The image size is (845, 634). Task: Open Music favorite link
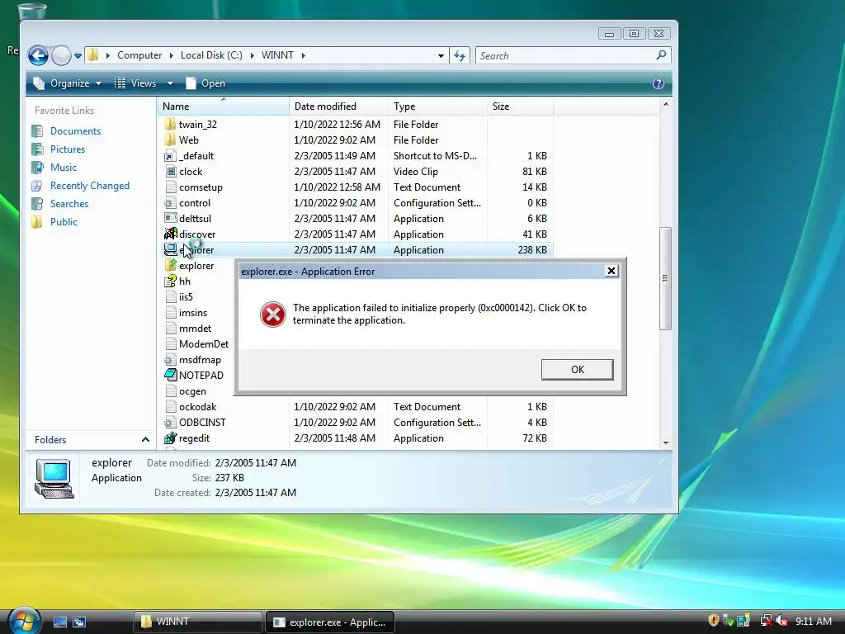pyautogui.click(x=63, y=168)
